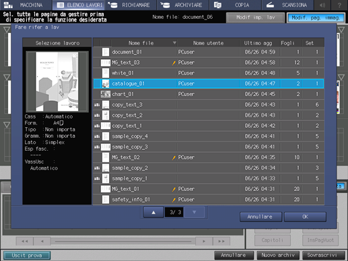348x261 pixels.
Task: Sort by Nome file column arrow
Action: pyautogui.click(x=174, y=43)
